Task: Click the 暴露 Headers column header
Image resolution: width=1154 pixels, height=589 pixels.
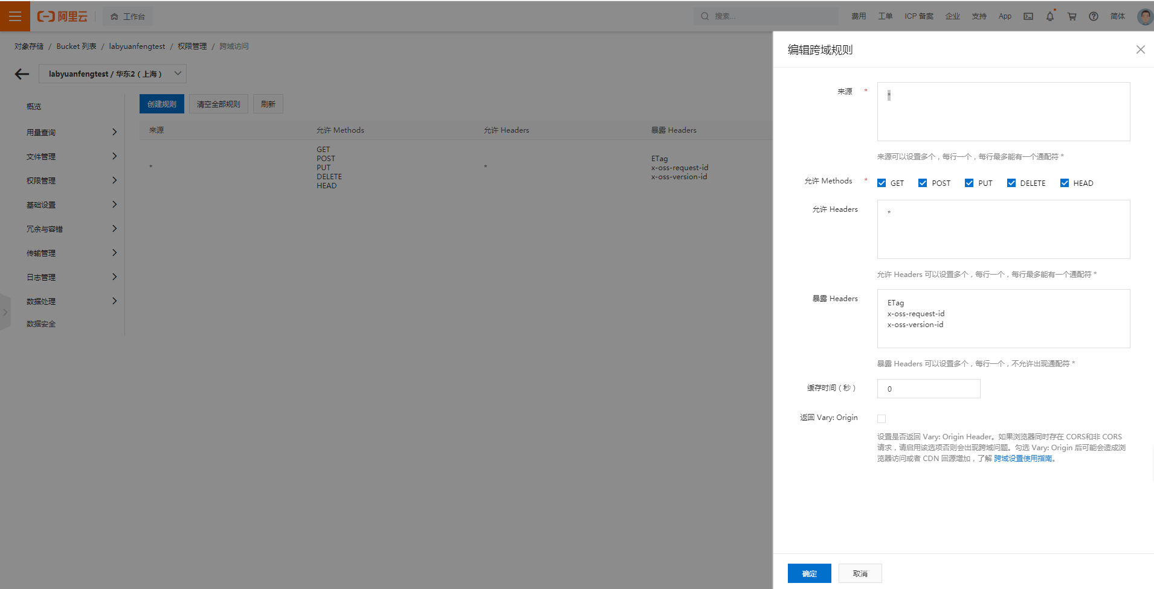Action: 674,130
